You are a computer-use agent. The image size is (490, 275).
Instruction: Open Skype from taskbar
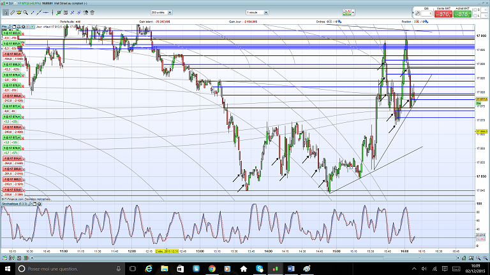pos(260,269)
